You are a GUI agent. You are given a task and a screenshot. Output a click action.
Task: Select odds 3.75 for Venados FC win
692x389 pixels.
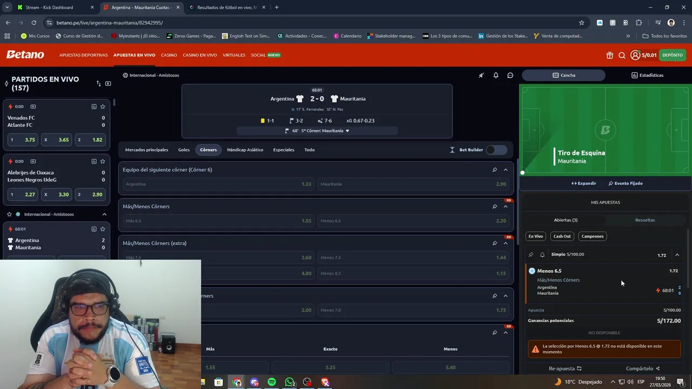click(23, 139)
